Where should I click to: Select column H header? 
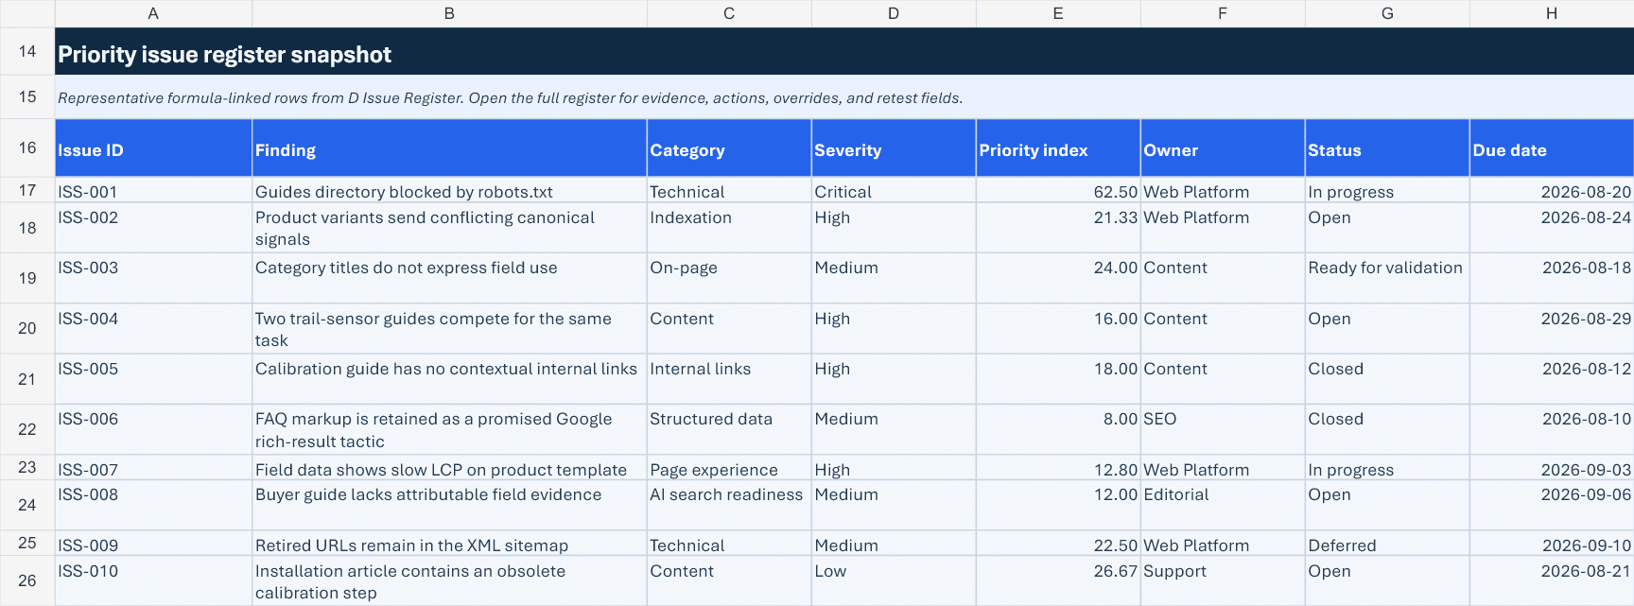point(1552,13)
